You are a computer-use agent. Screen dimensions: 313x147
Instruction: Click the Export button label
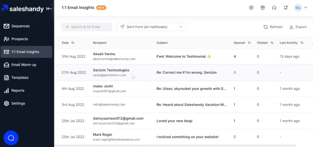pos(301,27)
